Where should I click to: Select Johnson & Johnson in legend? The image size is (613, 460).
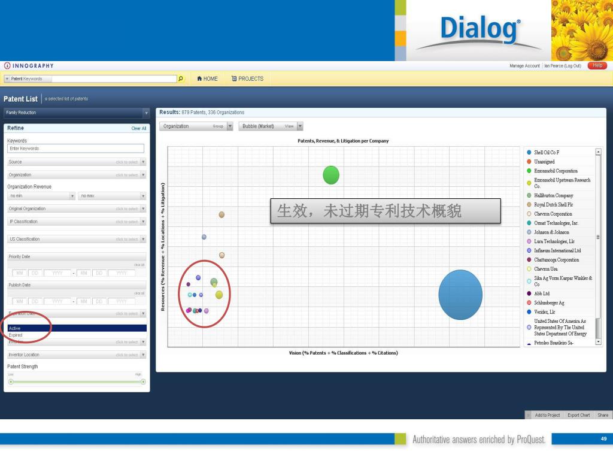click(x=551, y=232)
